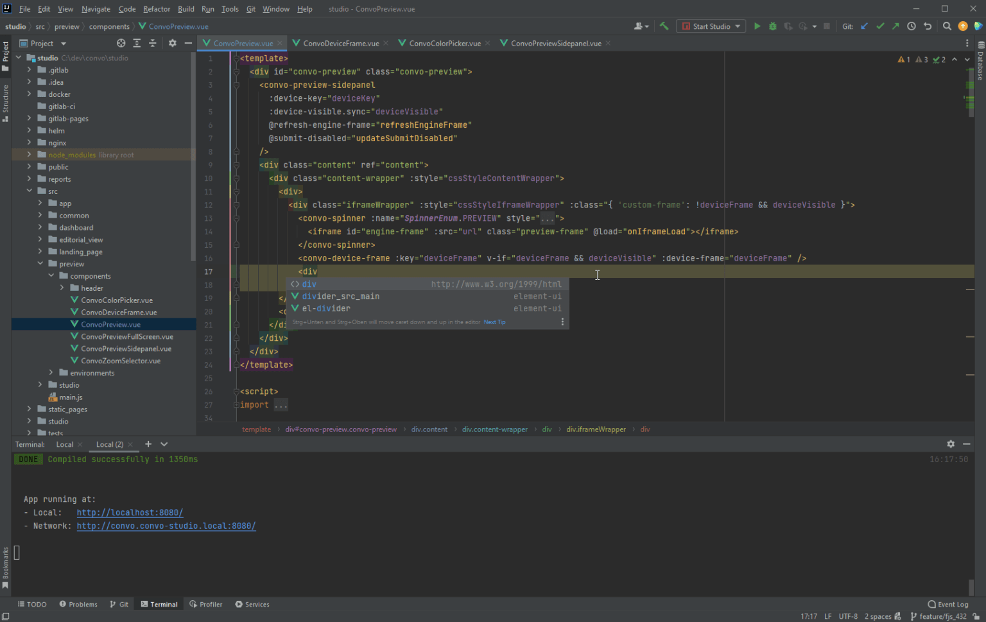Viewport: 986px width, 622px height.
Task: Collapse all in Project panel
Action: [153, 43]
